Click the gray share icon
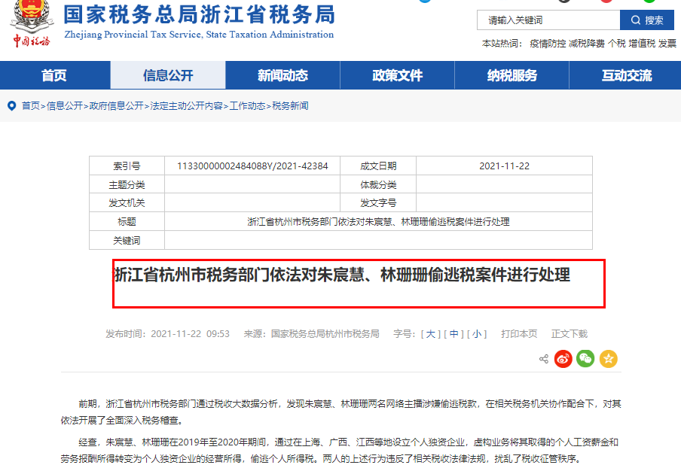This screenshot has width=681, height=468. [x=544, y=359]
